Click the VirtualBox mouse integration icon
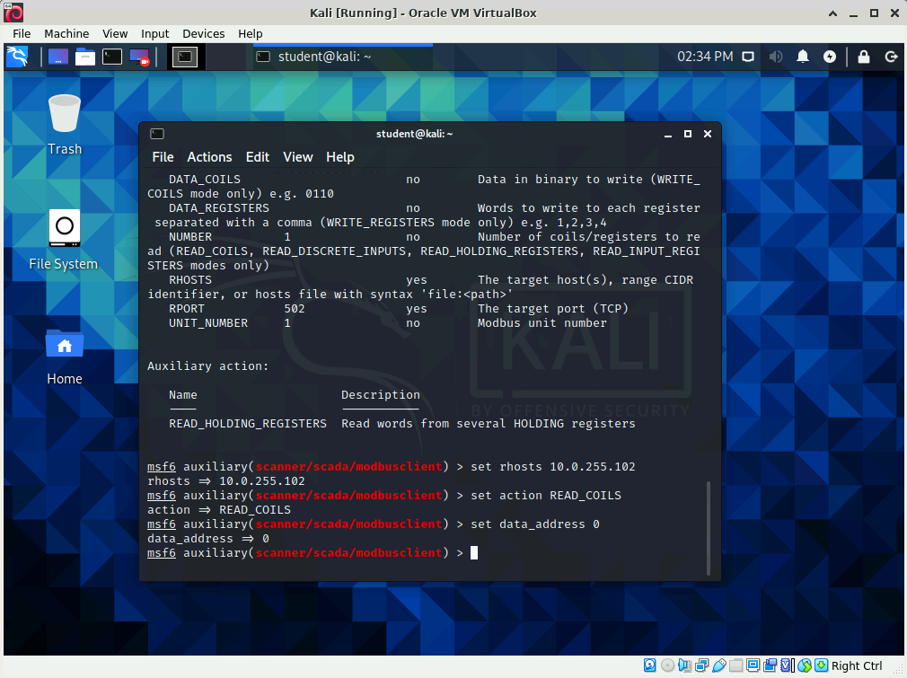The width and height of the screenshot is (907, 678). [805, 665]
